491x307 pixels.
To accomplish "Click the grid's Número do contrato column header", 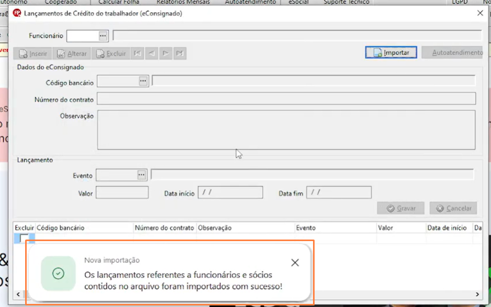I will tap(164, 228).
